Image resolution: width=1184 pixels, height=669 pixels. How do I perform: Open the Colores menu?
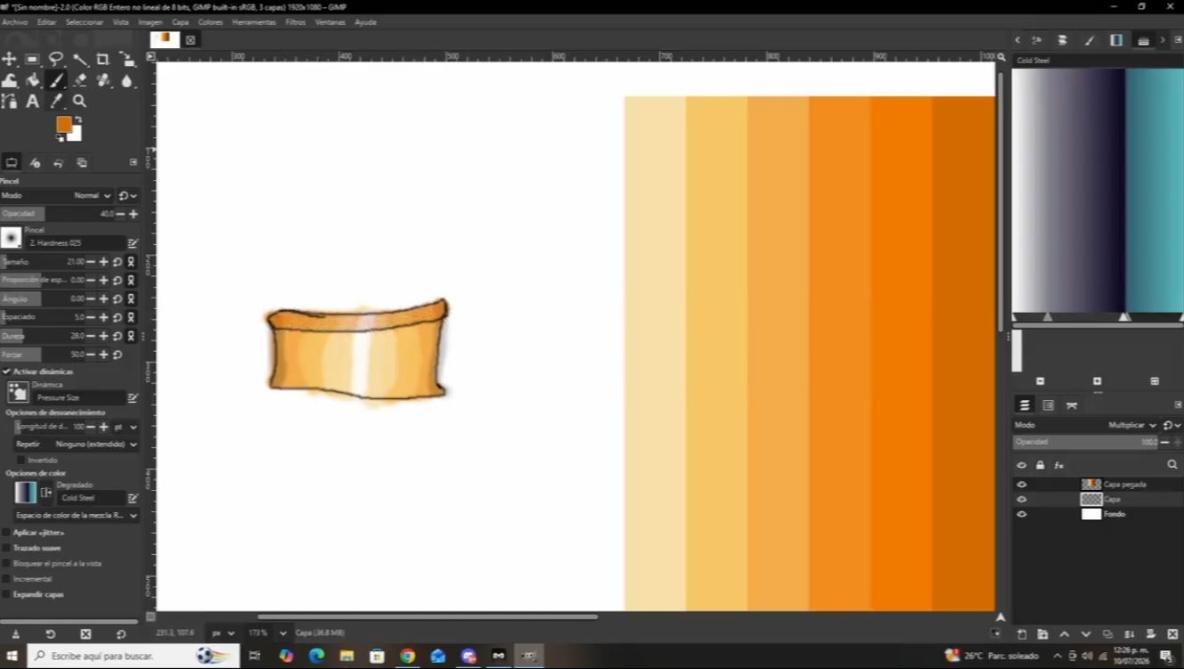click(x=210, y=22)
